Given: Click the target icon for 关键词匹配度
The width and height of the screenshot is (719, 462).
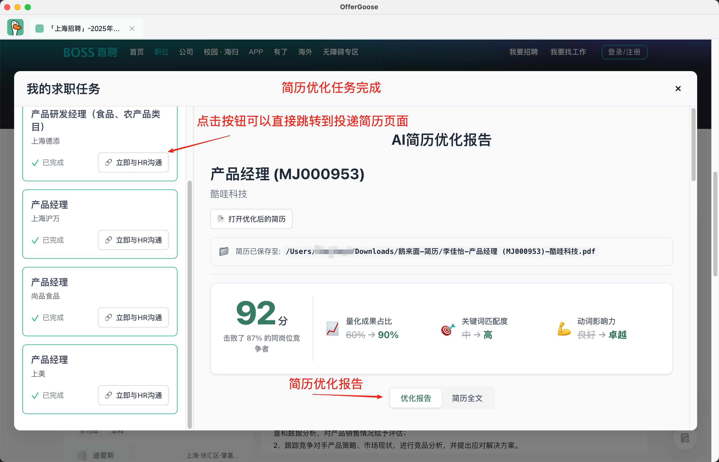Looking at the screenshot, I should (448, 329).
